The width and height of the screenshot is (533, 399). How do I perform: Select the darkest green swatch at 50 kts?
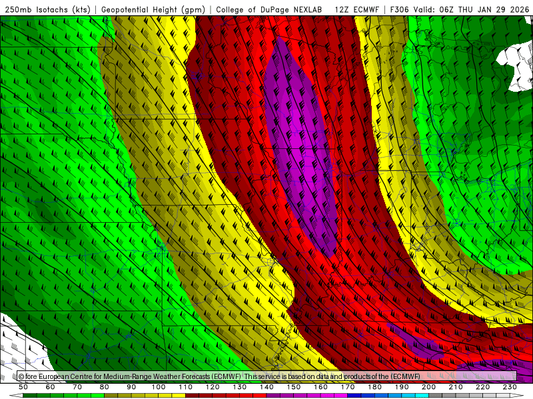pos(30,396)
